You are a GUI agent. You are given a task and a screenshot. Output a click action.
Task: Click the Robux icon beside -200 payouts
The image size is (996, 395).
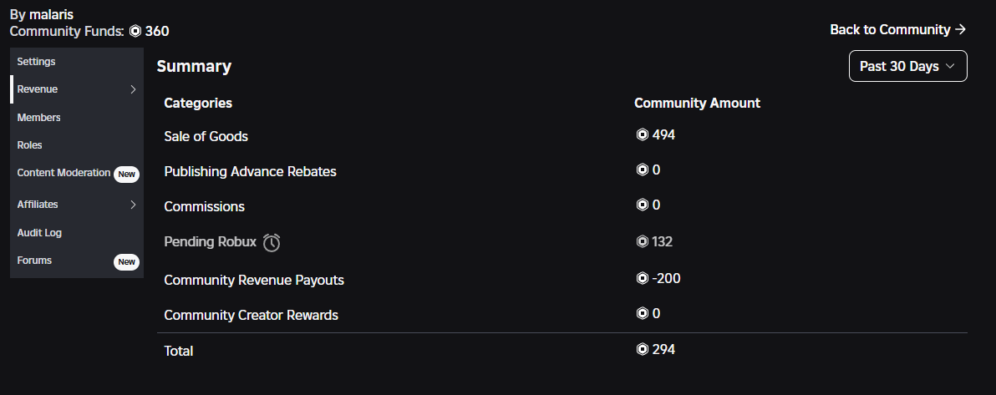[643, 278]
